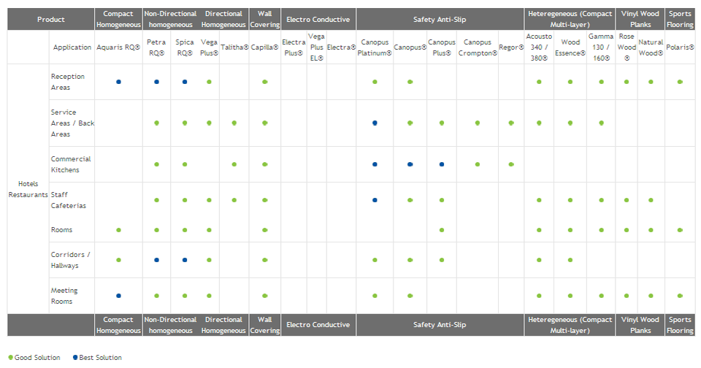Image resolution: width=701 pixels, height=368 pixels.
Task: Click the Gamma 130 / 160 label
Action: pos(601,47)
